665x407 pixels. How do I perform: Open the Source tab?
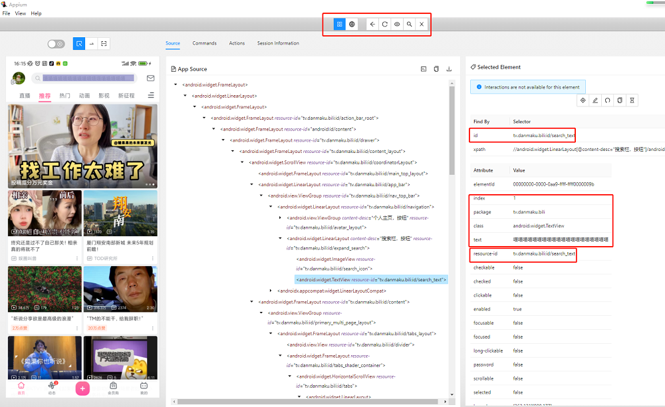[x=173, y=43]
